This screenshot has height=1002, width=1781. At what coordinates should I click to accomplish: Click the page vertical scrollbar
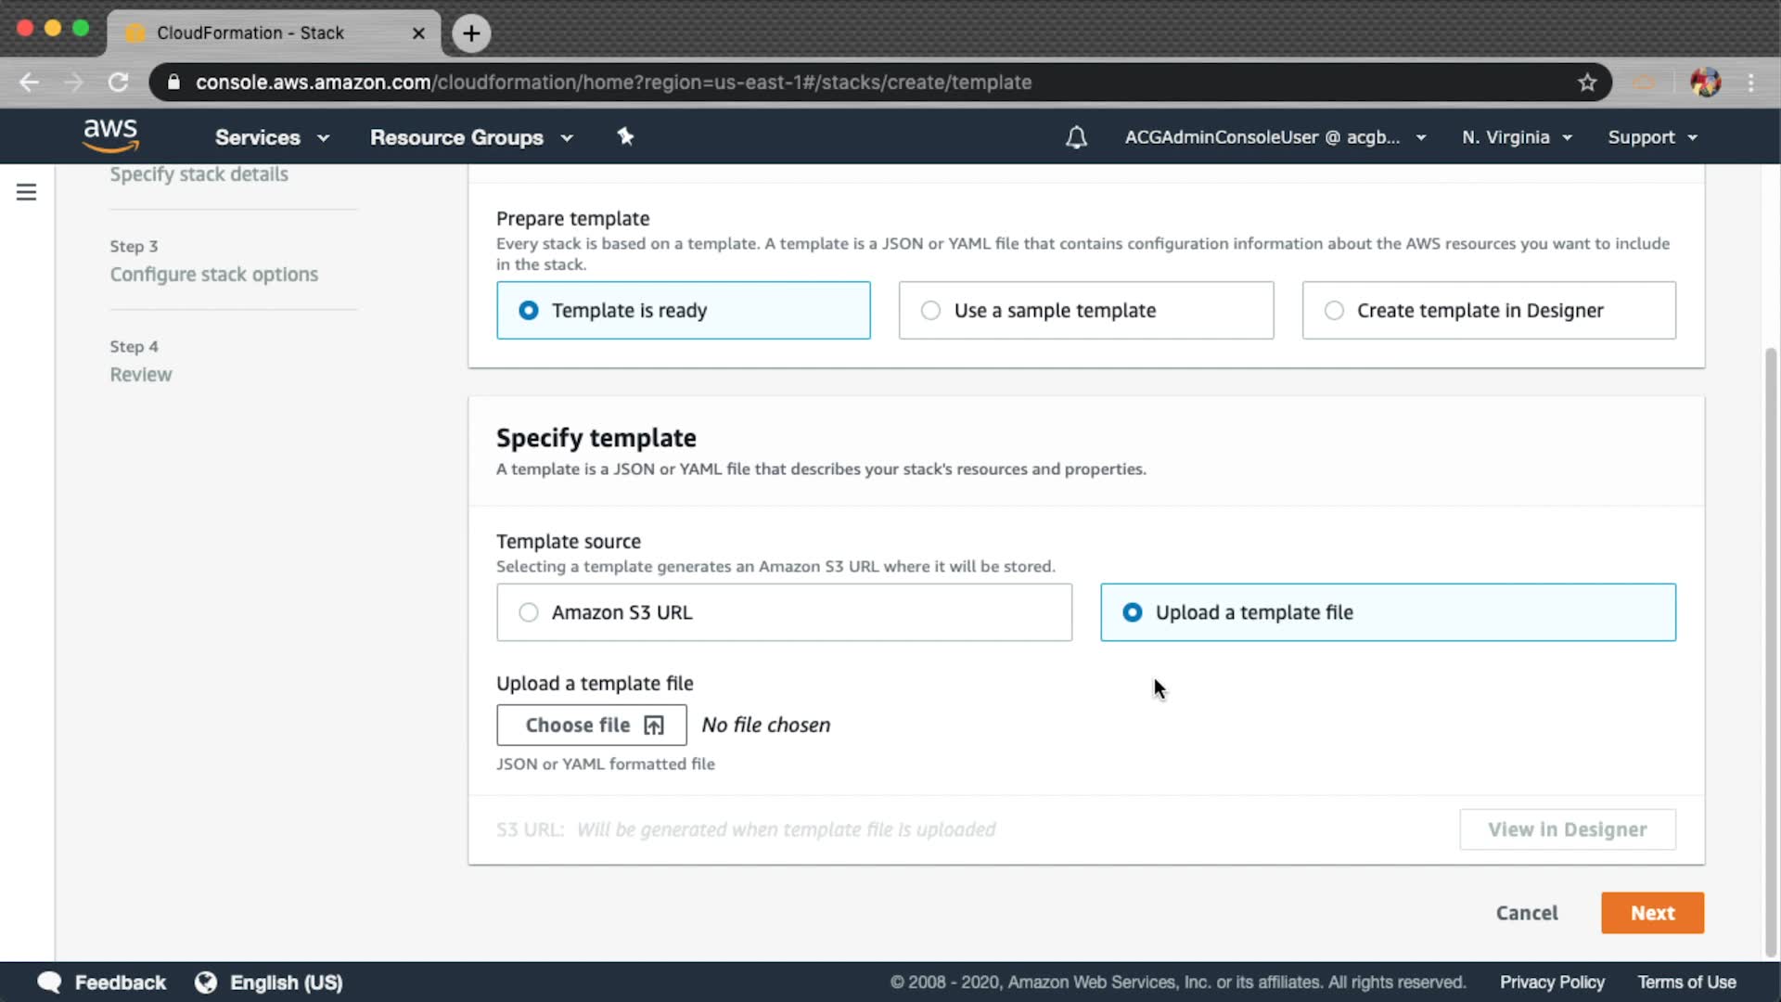(x=1770, y=649)
